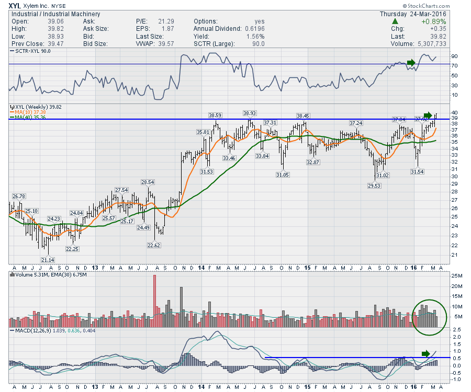Click the date Thursday 24-Mar-2016
The width and height of the screenshot is (471, 392).
pos(413,14)
